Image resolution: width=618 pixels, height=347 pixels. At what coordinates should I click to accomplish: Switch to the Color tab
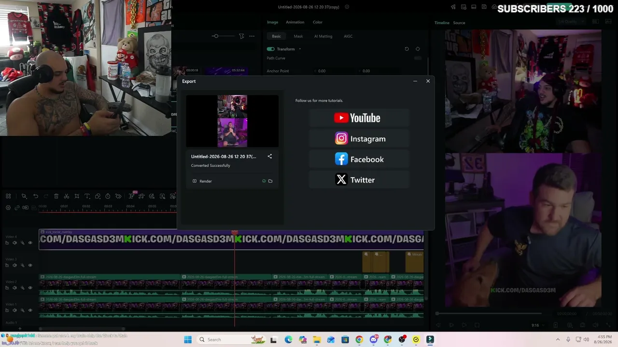[x=318, y=22]
